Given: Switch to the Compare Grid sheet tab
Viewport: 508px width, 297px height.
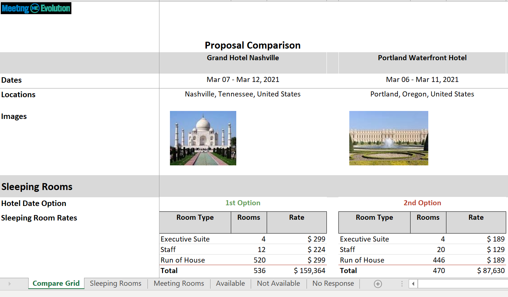Looking at the screenshot, I should [56, 284].
